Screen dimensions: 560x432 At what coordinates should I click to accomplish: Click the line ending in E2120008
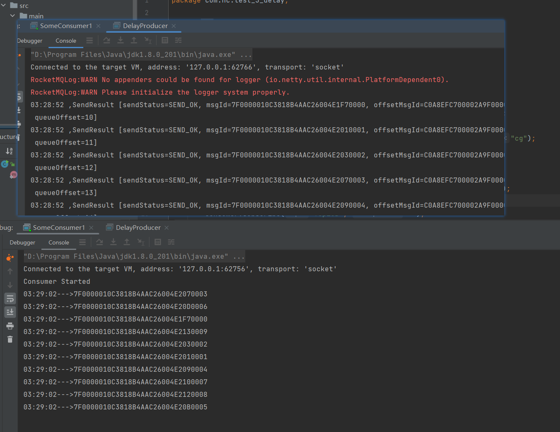tap(115, 394)
